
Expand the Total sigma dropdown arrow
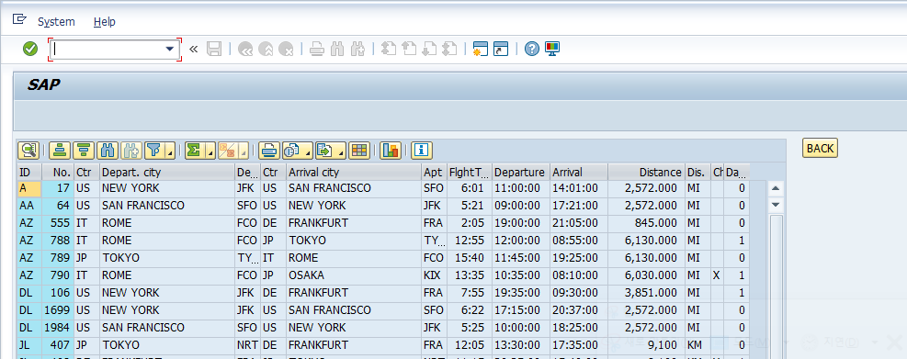210,151
